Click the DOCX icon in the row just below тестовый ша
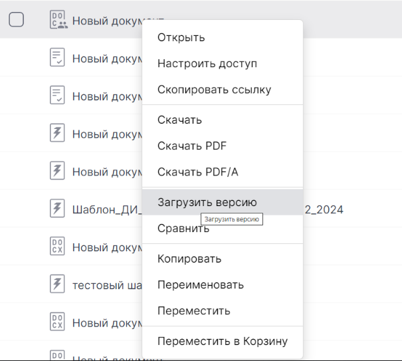Viewport: 402px width, 361px height. coord(57,322)
